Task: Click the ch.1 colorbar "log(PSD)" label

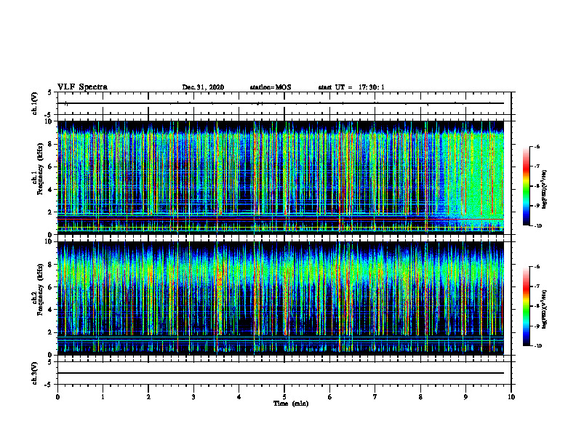Action: tap(545, 190)
